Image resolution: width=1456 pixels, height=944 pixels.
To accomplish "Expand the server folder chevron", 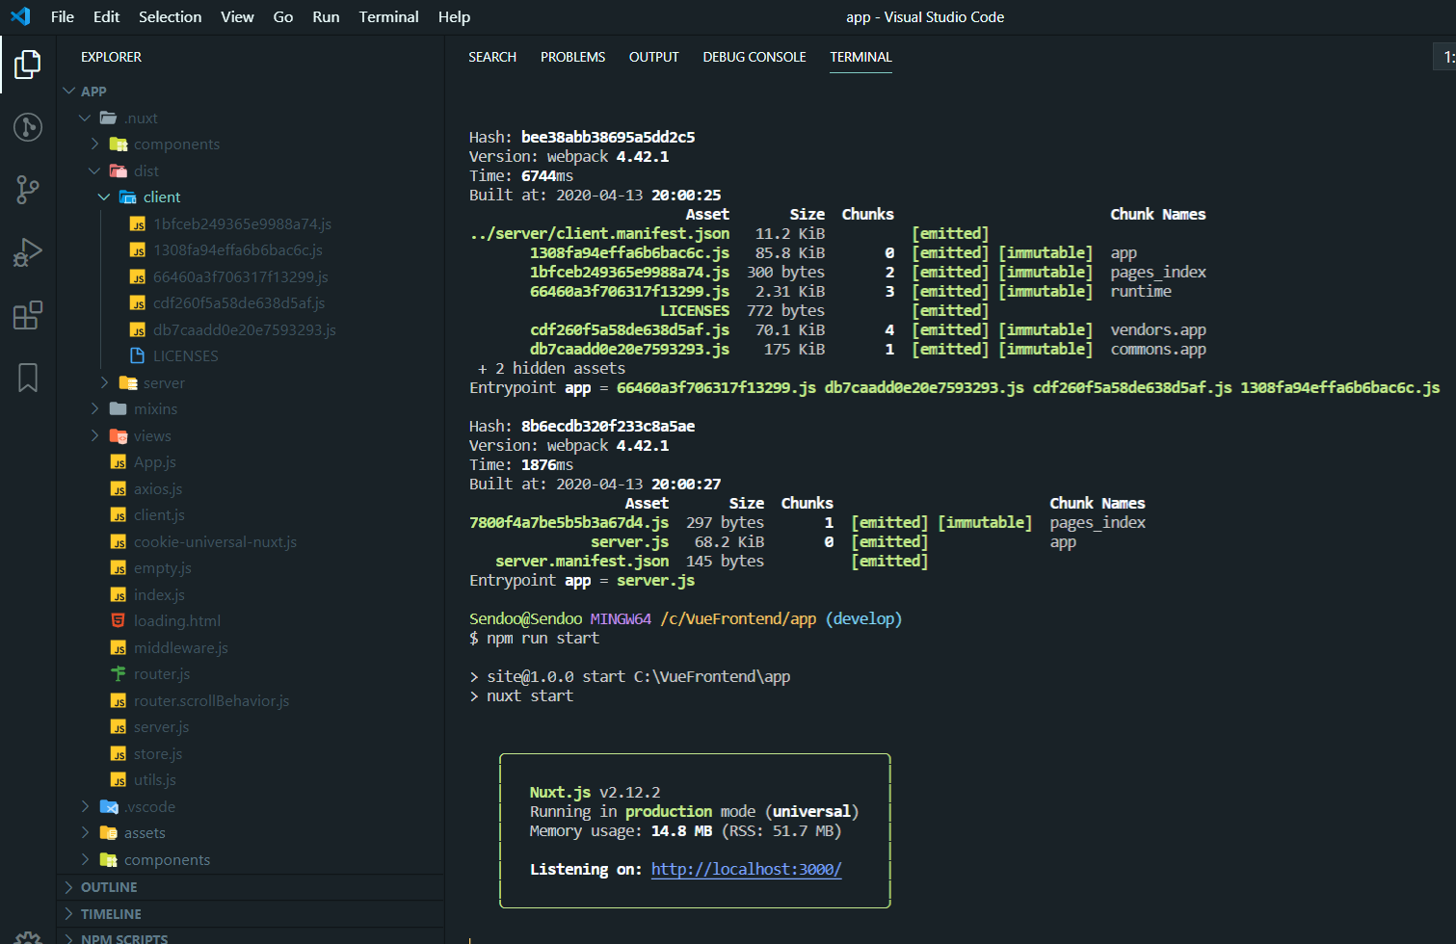I will (104, 382).
